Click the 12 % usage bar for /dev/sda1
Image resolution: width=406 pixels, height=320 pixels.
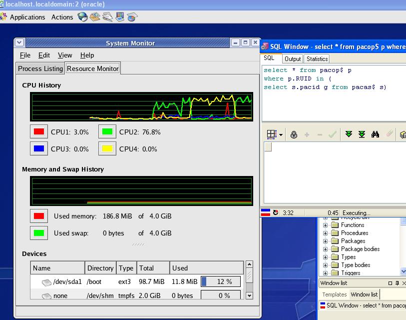pos(221,281)
